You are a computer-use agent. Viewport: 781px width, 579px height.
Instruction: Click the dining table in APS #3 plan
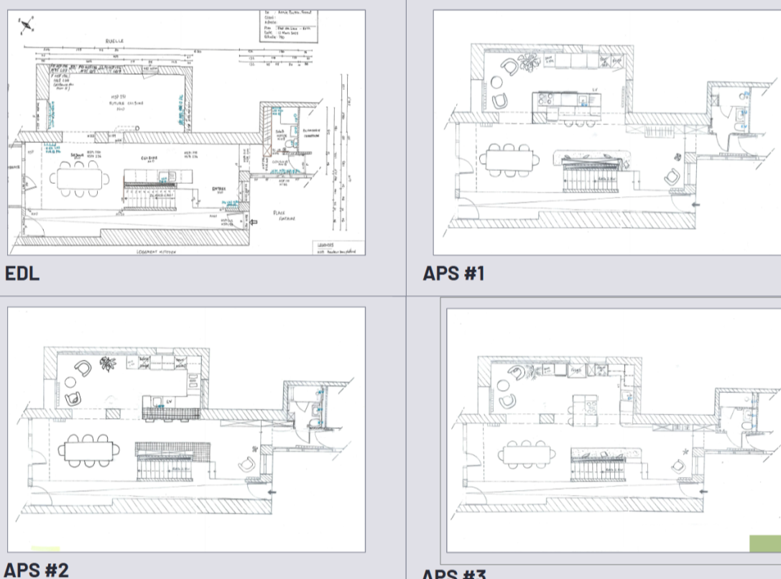(x=528, y=455)
